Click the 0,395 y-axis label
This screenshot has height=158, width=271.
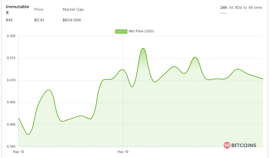pos(11,146)
